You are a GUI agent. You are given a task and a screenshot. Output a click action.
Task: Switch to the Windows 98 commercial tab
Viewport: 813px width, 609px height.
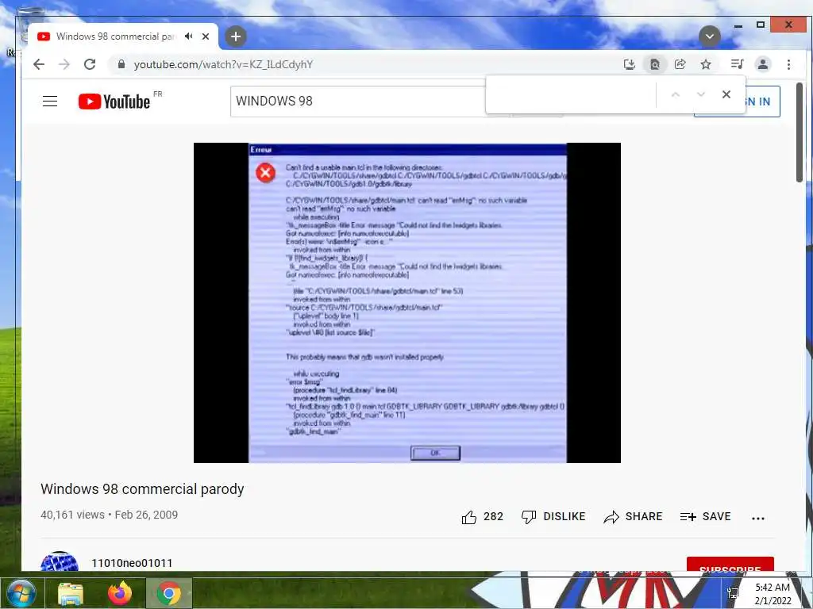tap(116, 36)
